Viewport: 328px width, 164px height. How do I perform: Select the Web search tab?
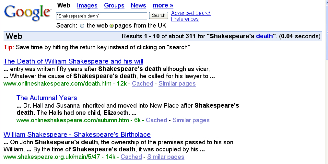64,5
